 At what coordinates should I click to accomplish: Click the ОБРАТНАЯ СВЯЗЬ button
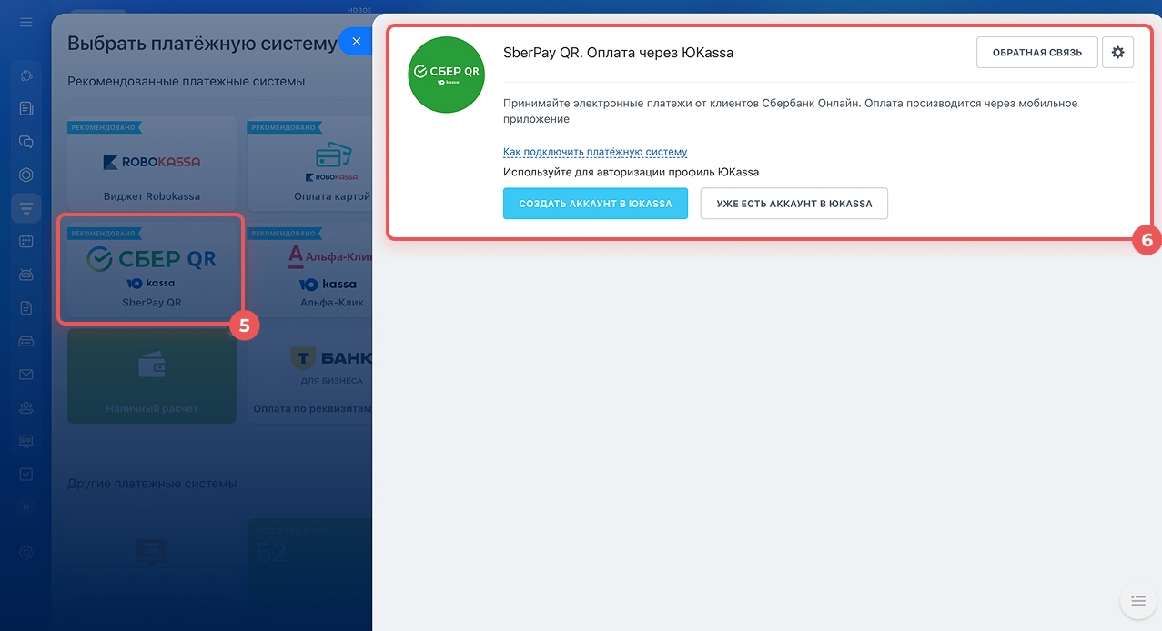coord(1036,53)
